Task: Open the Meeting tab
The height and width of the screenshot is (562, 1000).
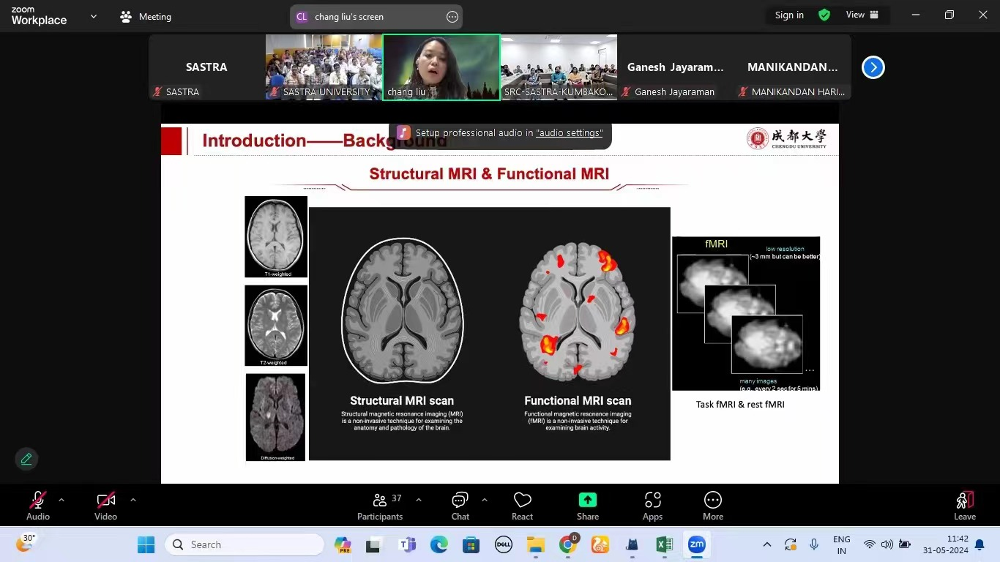Action: 146,17
